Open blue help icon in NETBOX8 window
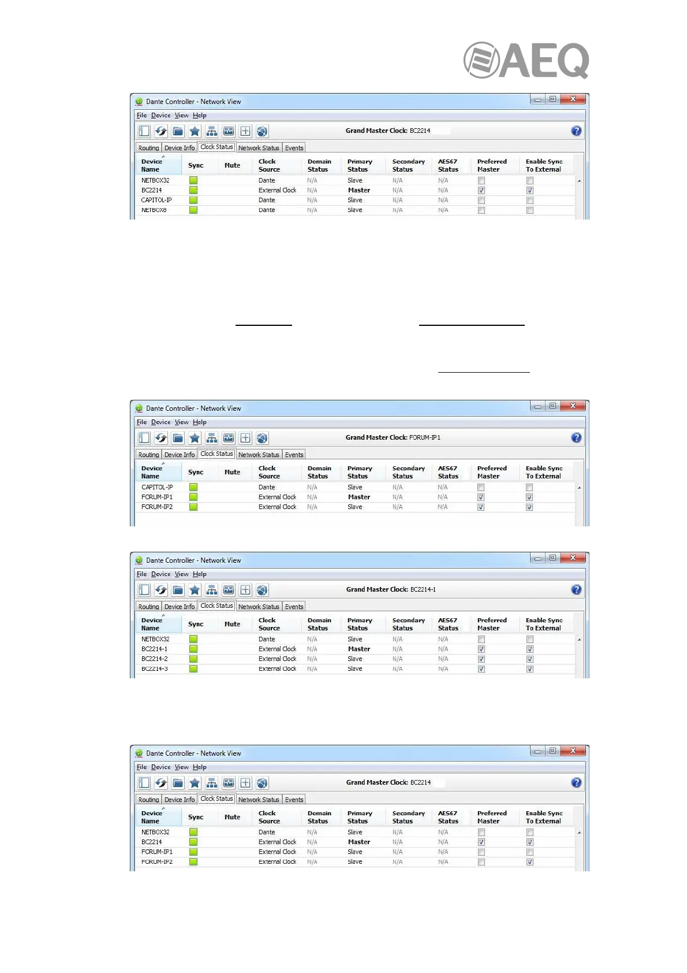The width and height of the screenshot is (687, 973). [576, 131]
